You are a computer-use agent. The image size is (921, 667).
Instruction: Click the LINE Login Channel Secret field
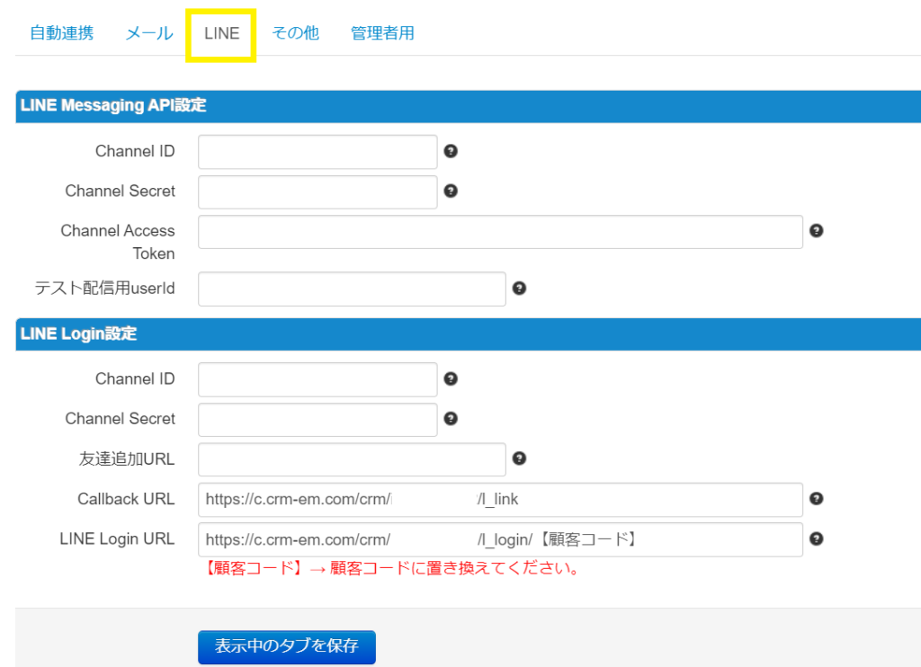pyautogui.click(x=317, y=419)
